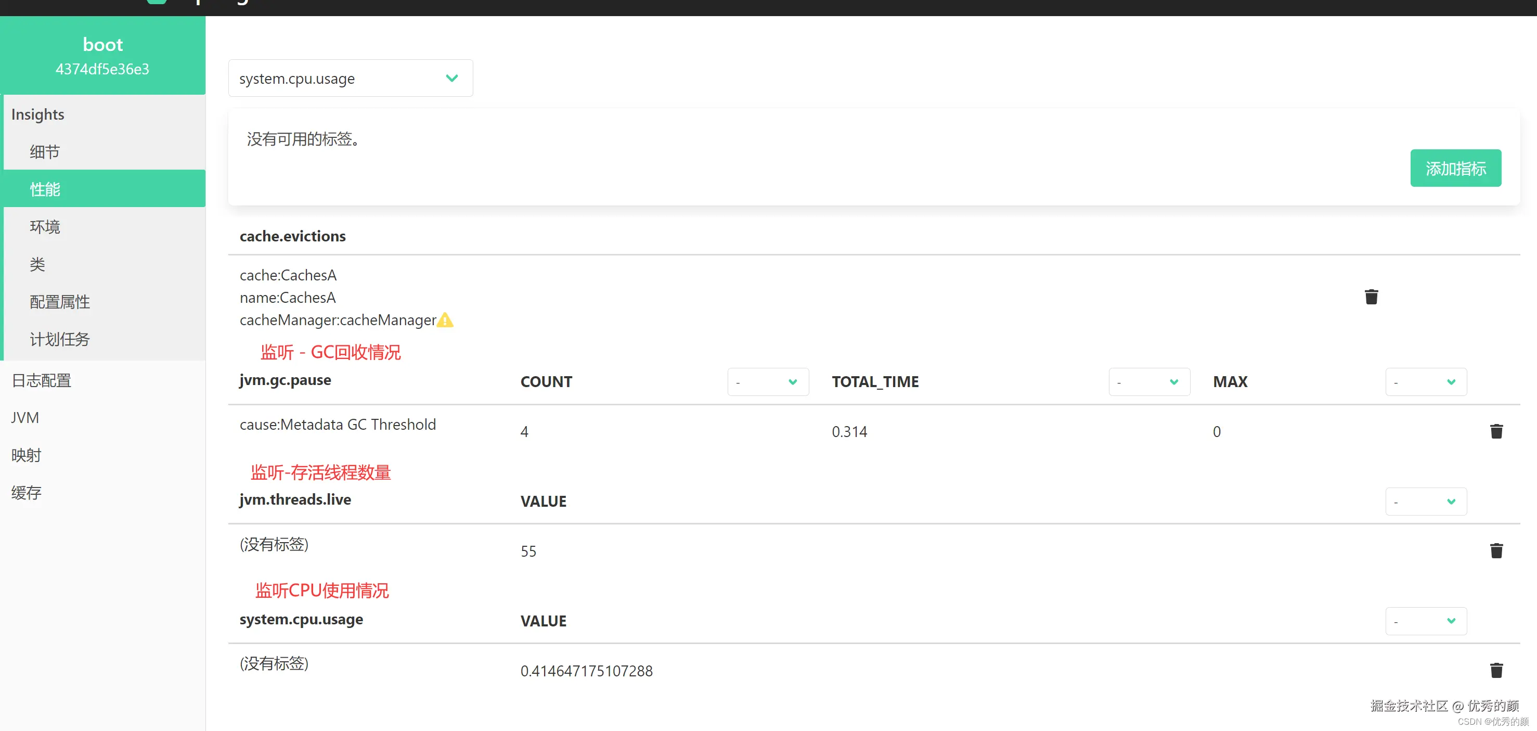Expand the COUNT statistic format dropdown
Viewport: 1537px width, 731px height.
click(767, 382)
